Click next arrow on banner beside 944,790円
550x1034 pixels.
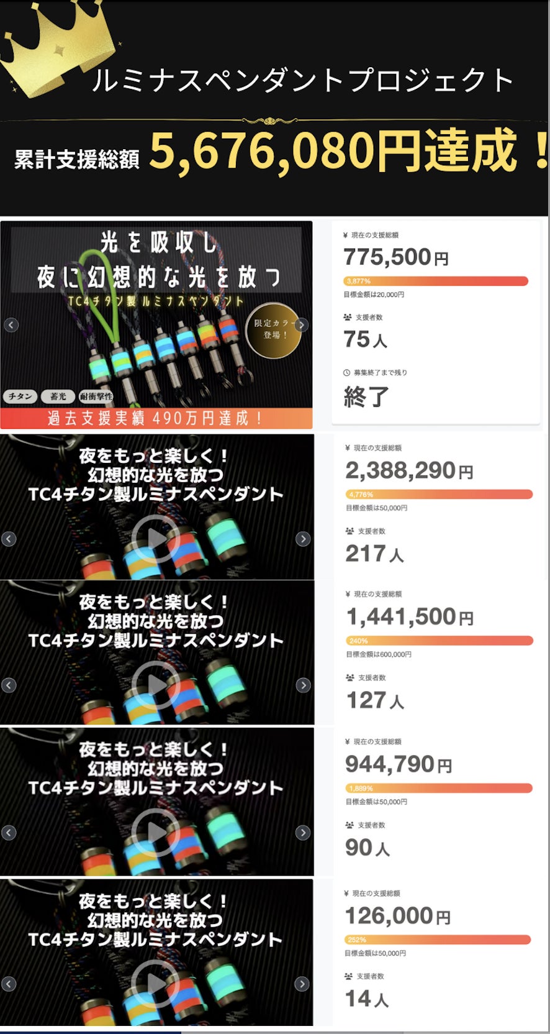(303, 833)
